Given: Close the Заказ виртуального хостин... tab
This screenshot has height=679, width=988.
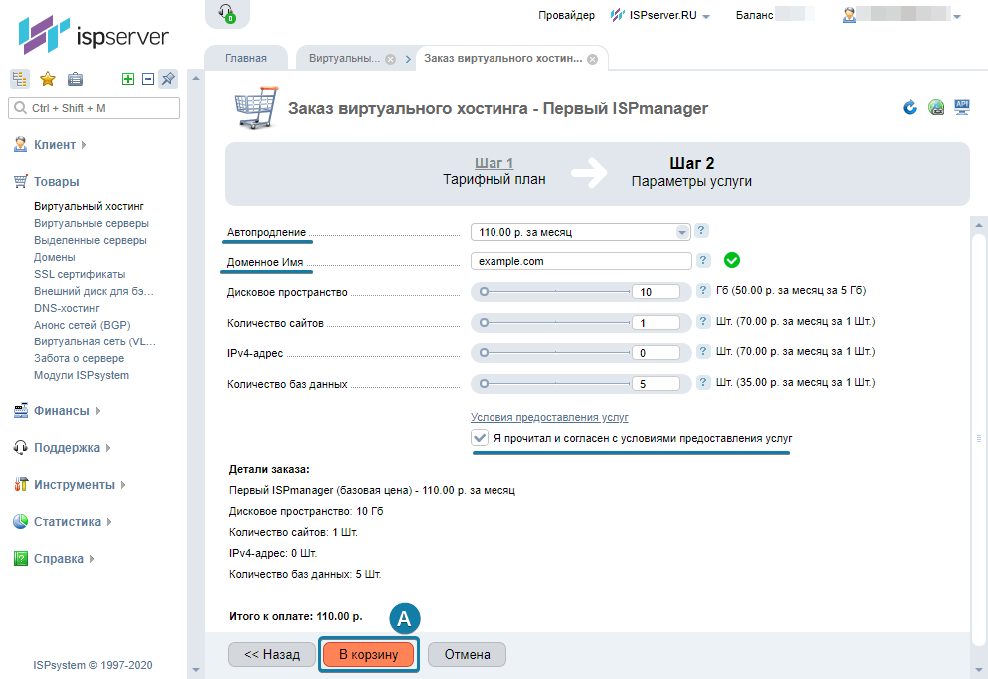Looking at the screenshot, I should 593,59.
